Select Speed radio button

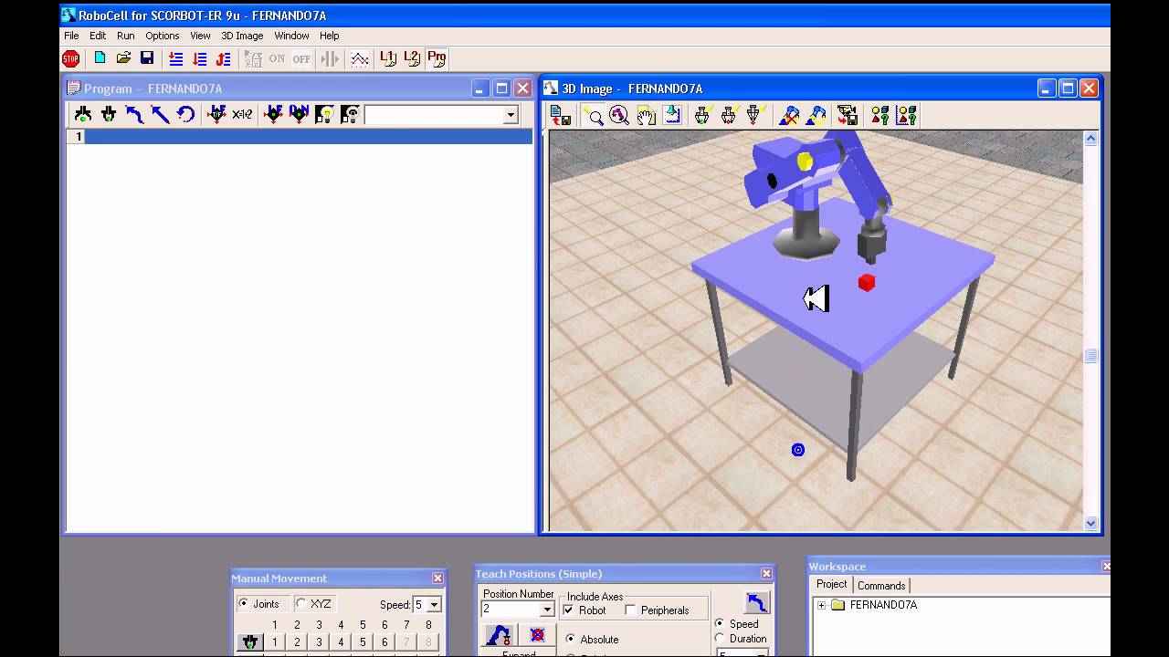tap(720, 624)
